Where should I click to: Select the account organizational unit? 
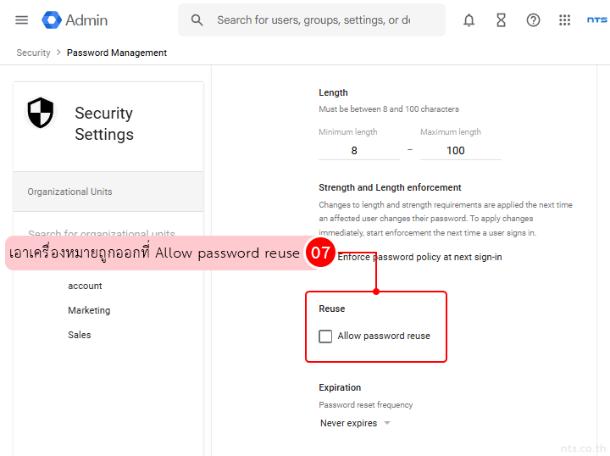pyautogui.click(x=85, y=286)
